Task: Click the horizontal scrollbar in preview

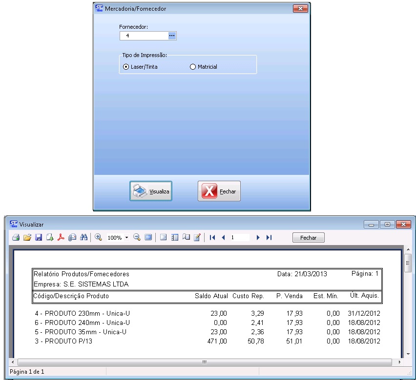Action: [x=205, y=362]
